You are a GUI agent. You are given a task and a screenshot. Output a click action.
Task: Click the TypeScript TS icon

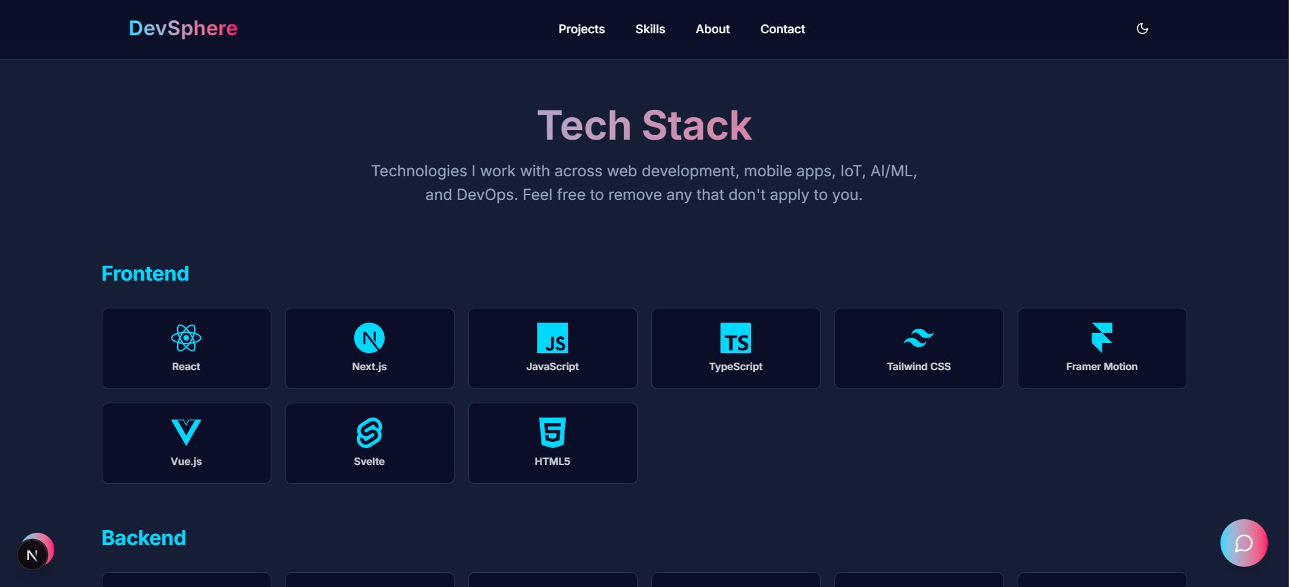tap(735, 338)
